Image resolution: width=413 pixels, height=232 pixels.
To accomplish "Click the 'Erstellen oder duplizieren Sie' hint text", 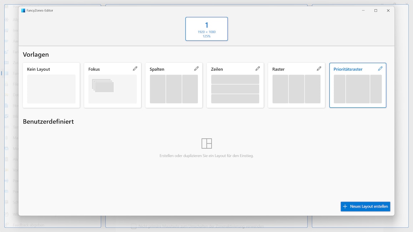I will click(206, 156).
